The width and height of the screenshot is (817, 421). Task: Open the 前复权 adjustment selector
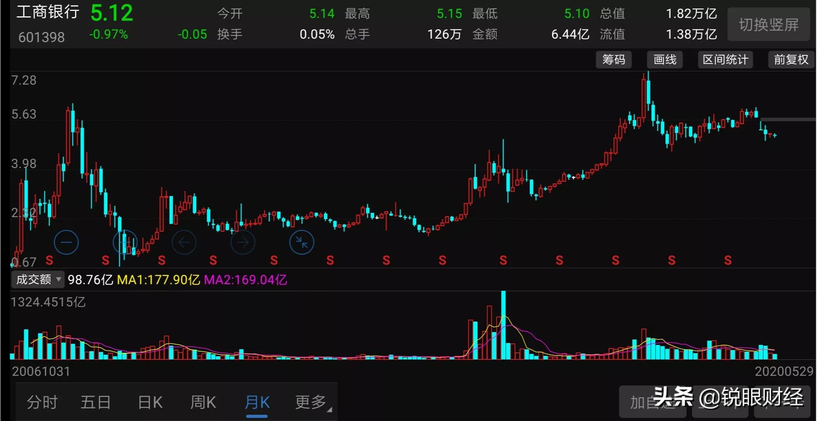791,60
